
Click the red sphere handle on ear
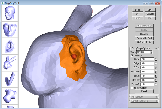coord(74,56)
